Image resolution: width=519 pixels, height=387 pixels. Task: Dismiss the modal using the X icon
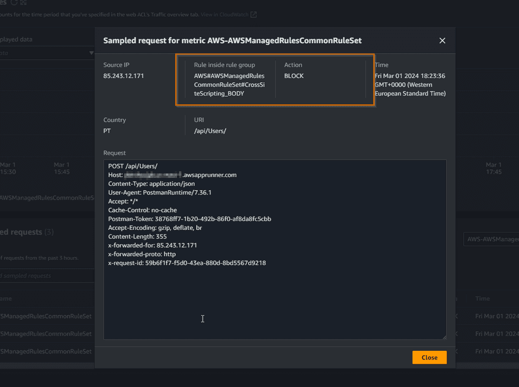click(442, 41)
